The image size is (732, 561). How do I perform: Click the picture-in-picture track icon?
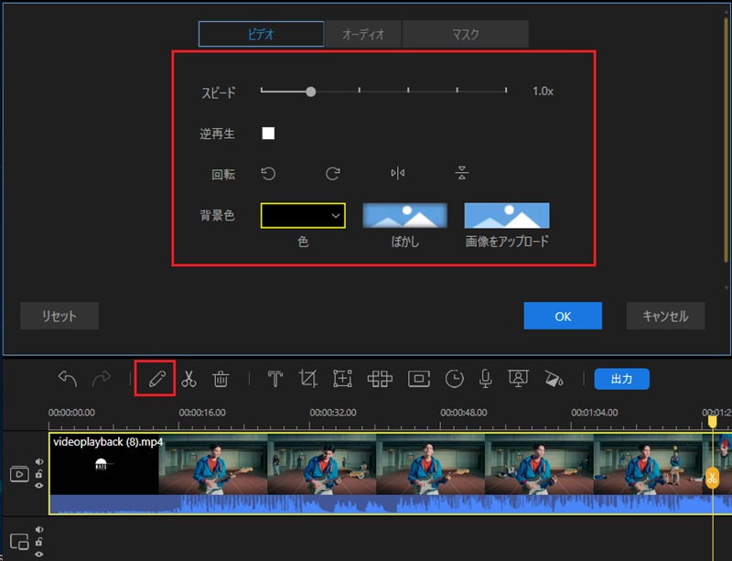19,542
